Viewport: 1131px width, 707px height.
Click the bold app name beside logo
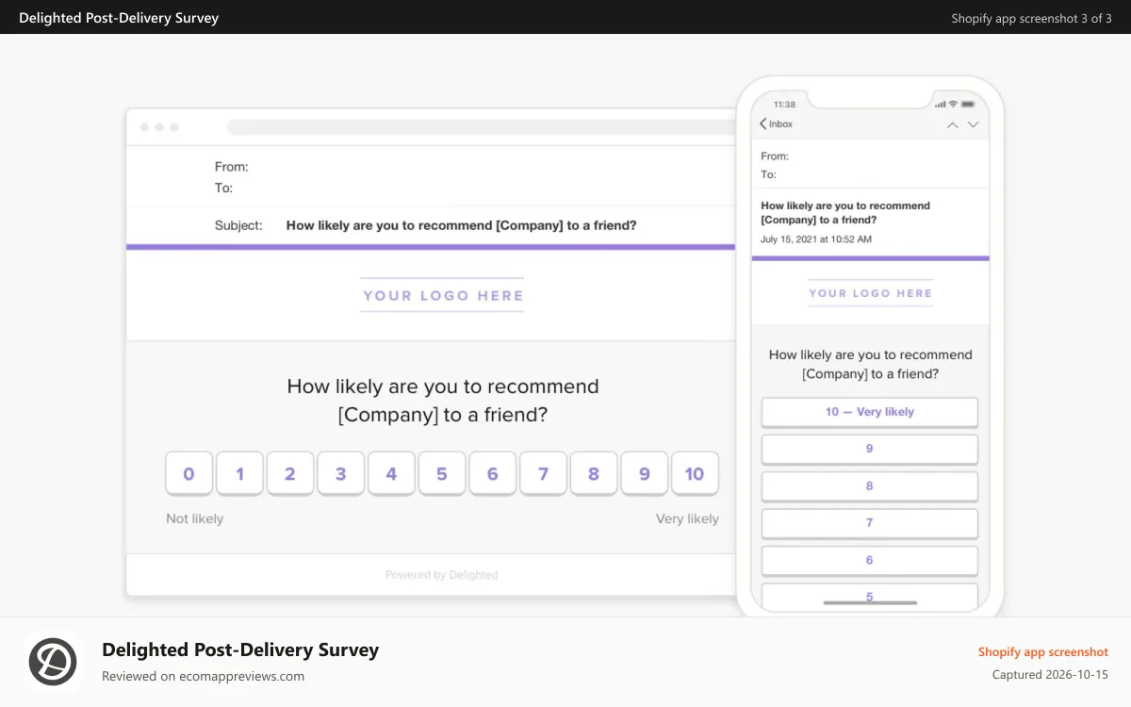pyautogui.click(x=240, y=649)
